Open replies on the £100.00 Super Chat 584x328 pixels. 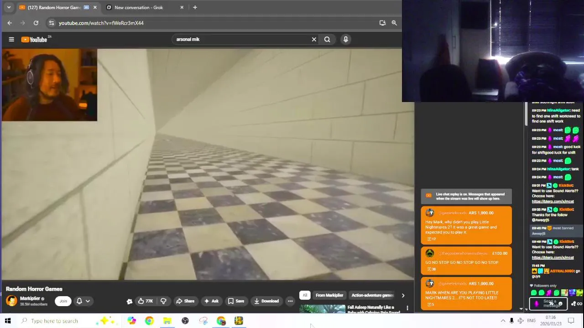pos(431,269)
